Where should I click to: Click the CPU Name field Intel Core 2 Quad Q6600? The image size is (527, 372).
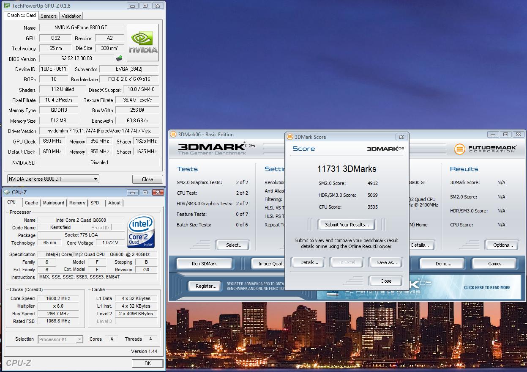click(81, 220)
